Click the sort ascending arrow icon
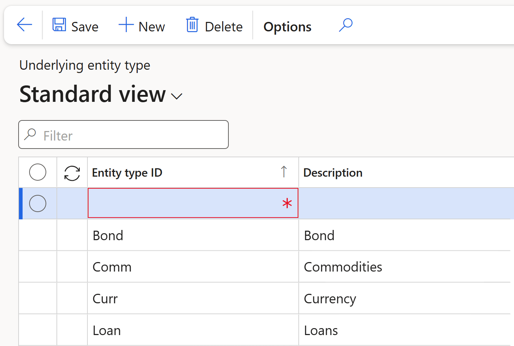The height and width of the screenshot is (346, 514). (x=284, y=172)
